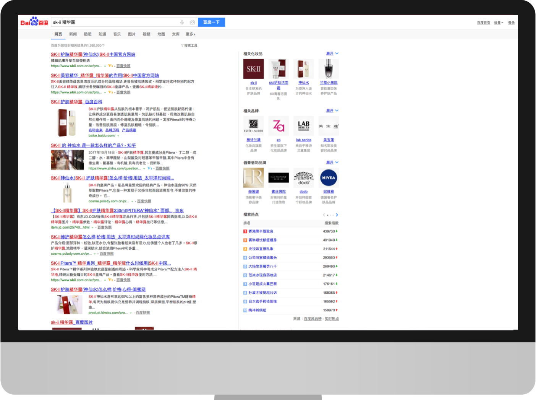Click the pclady result bottle thumbnail

[67, 192]
